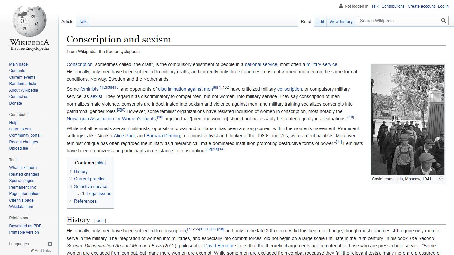Open feminists link
The height and width of the screenshot is (255, 454).
click(89, 89)
